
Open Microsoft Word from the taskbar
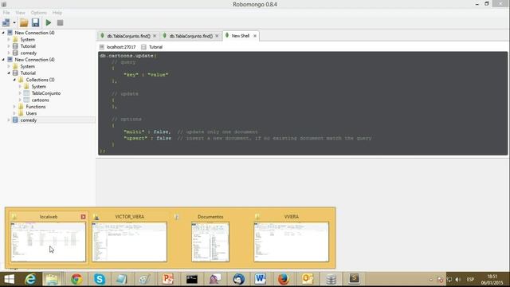[261, 279]
